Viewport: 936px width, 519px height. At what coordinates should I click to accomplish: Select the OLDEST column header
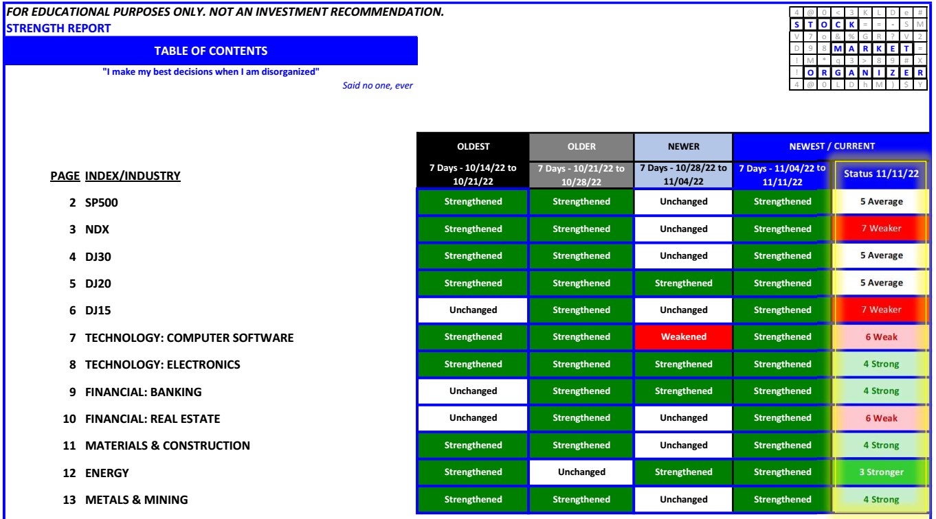472,146
